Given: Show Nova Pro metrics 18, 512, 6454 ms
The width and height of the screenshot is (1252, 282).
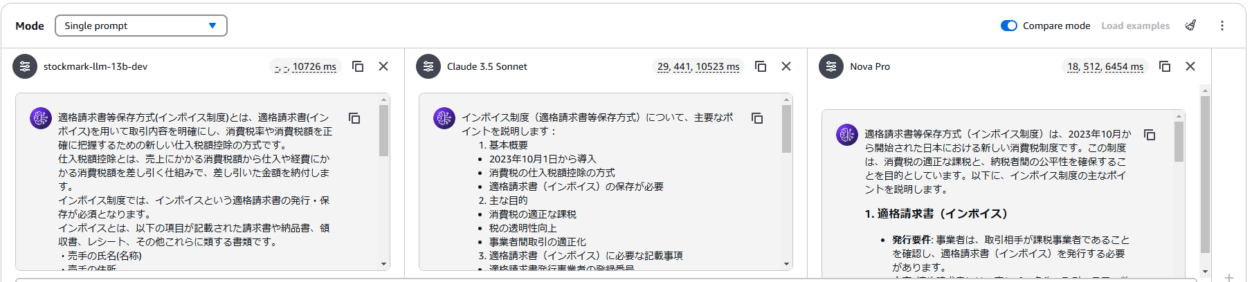Looking at the screenshot, I should [x=1105, y=66].
